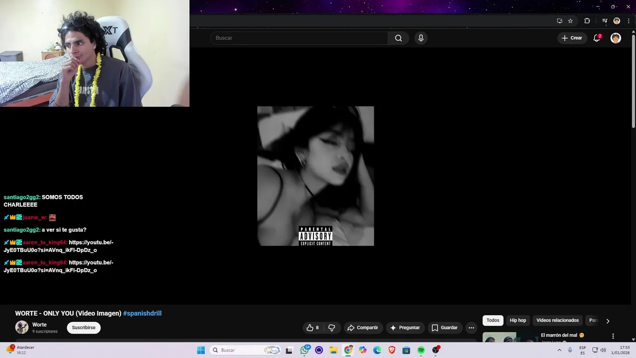Click into the YouTube Buscar search field
Viewport: 636px width, 358px height.
(x=299, y=38)
